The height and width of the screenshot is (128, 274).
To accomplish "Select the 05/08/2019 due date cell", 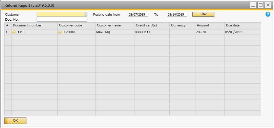I will pos(243,32).
